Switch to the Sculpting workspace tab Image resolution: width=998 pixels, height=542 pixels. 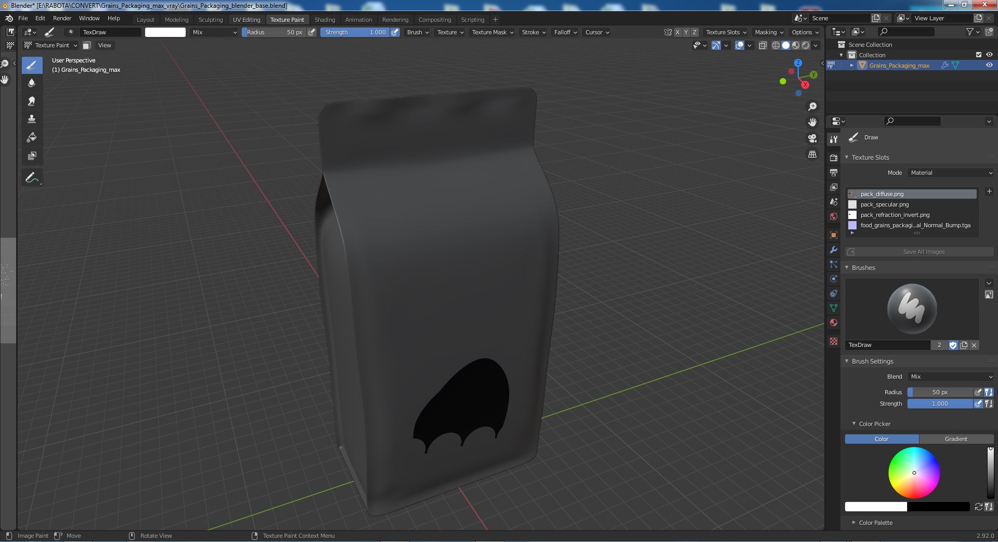[211, 20]
